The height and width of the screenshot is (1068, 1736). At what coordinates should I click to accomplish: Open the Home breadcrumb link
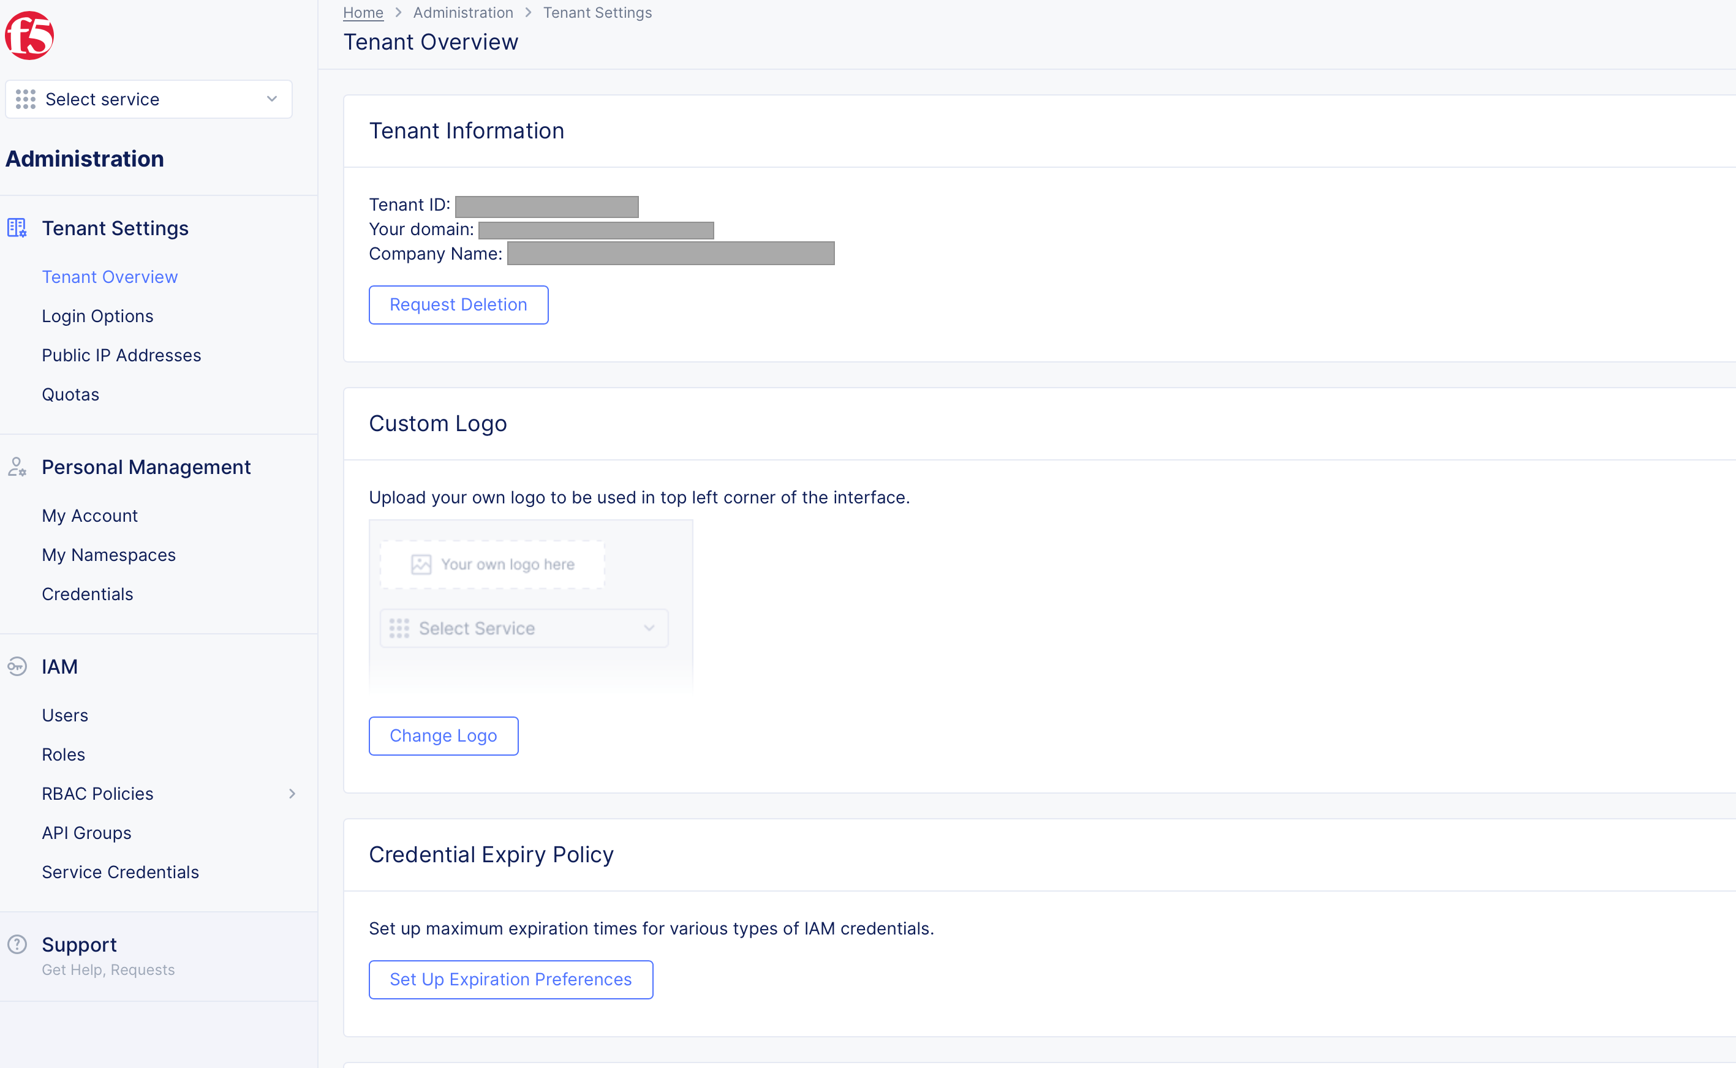pyautogui.click(x=363, y=12)
